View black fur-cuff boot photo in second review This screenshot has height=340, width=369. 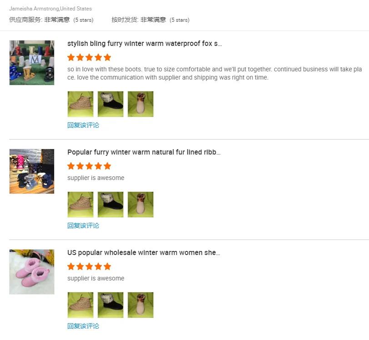click(111, 205)
